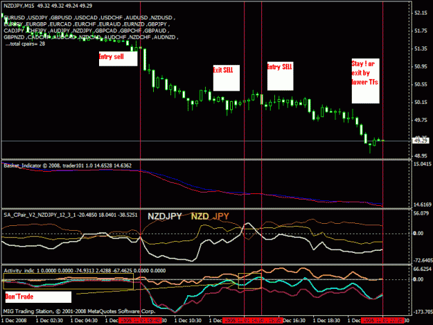433x325 pixels.
Task: Click the current price tag 49.29
Action: (x=421, y=141)
